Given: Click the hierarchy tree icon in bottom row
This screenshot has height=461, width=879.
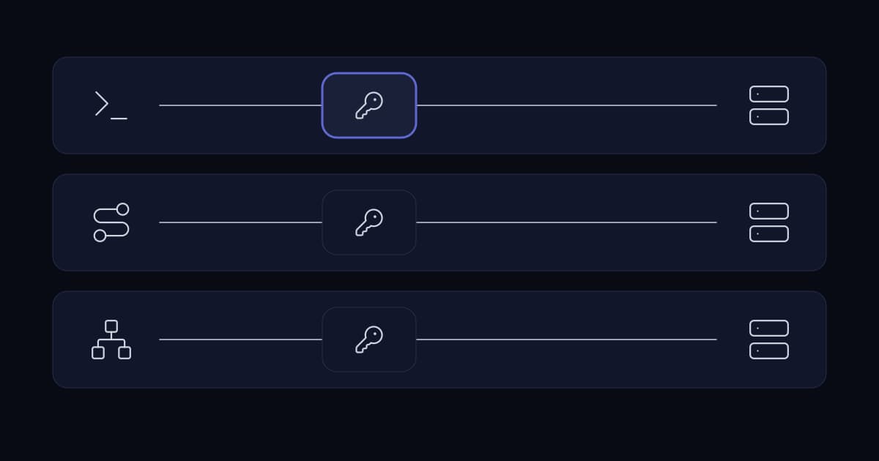Looking at the screenshot, I should (111, 340).
